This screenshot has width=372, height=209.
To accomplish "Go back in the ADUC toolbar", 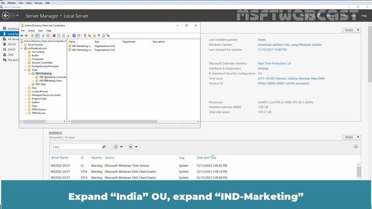I will pyautogui.click(x=22, y=35).
